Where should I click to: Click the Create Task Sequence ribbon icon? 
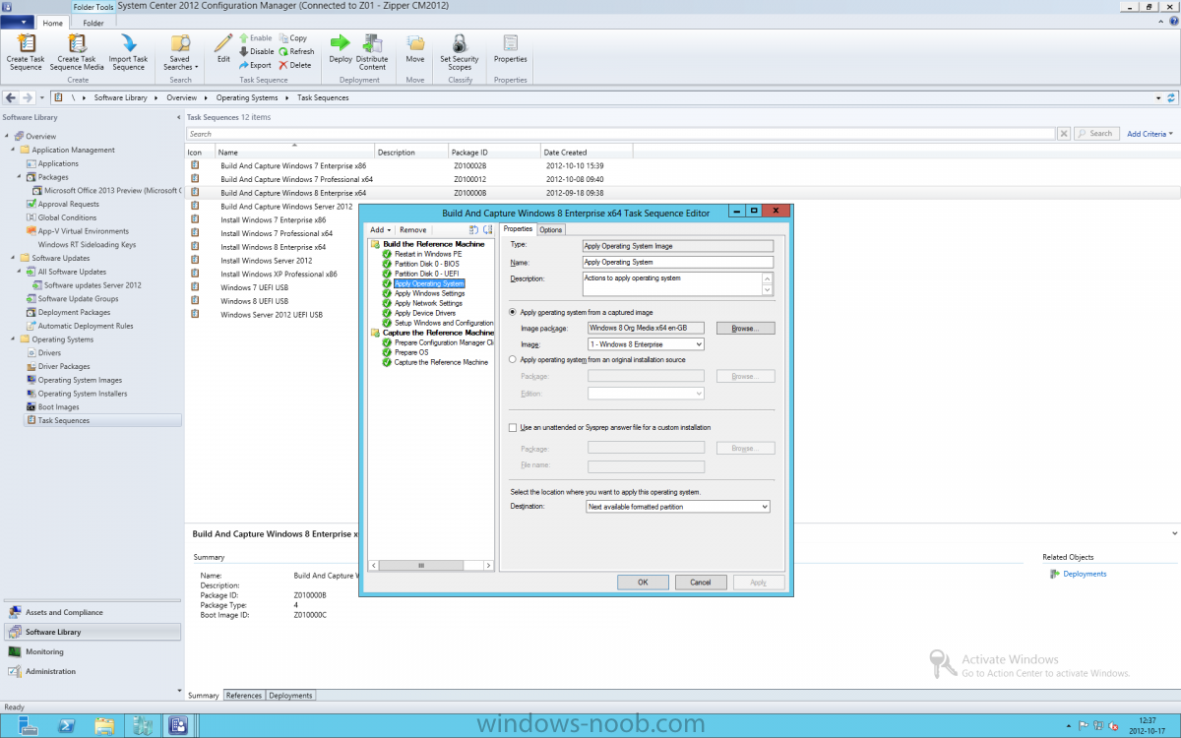click(x=26, y=43)
